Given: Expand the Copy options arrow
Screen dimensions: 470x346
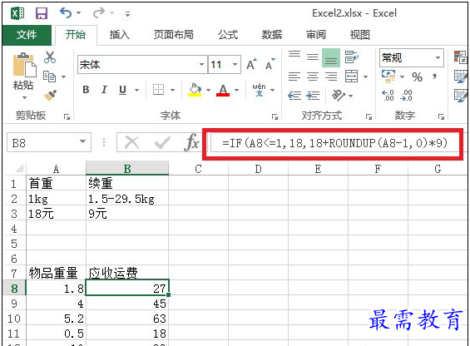Looking at the screenshot, I should coord(63,77).
